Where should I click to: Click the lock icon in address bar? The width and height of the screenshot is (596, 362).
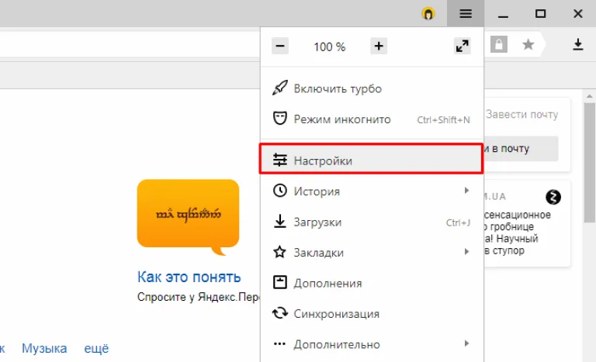pyautogui.click(x=499, y=44)
